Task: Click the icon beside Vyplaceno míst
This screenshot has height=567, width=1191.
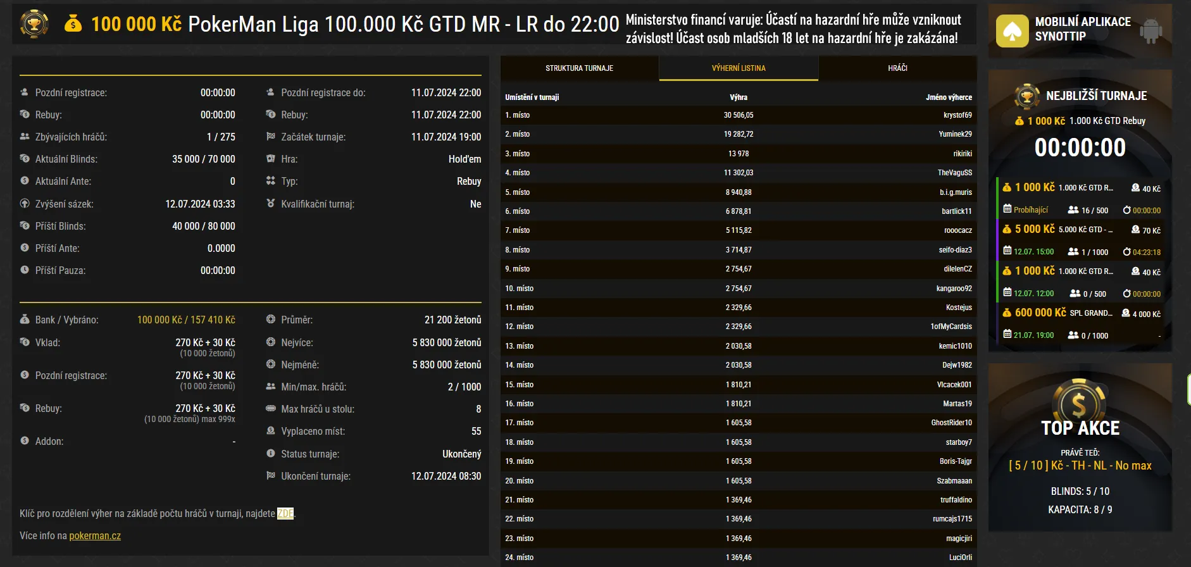Action: coord(271,431)
